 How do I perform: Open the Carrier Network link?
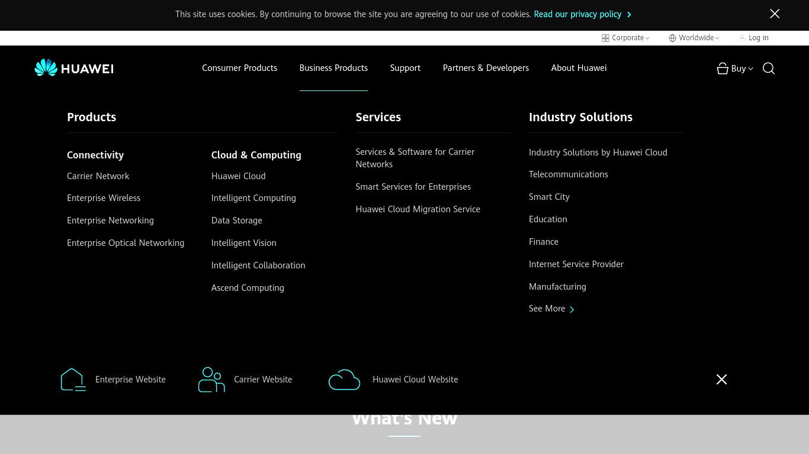98,176
